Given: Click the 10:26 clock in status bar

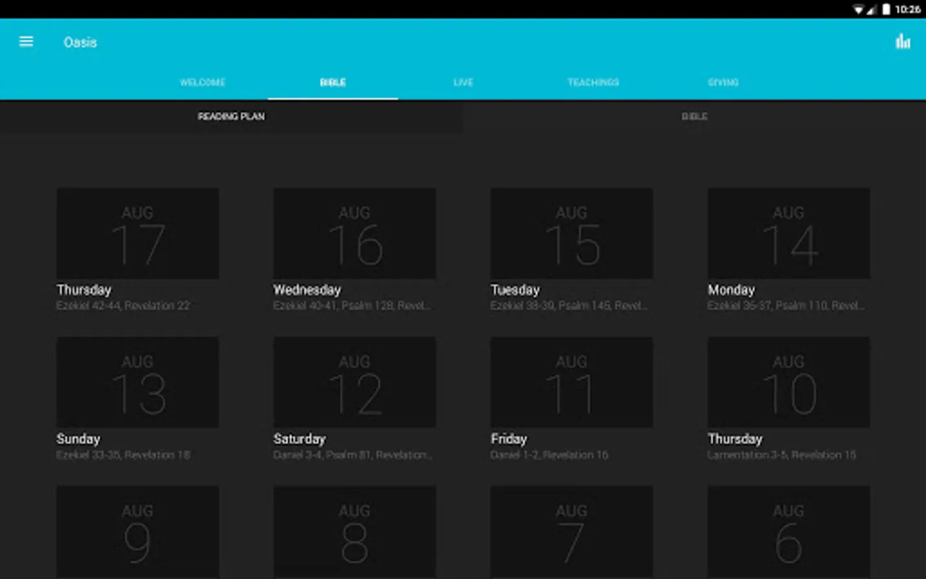Looking at the screenshot, I should (907, 9).
